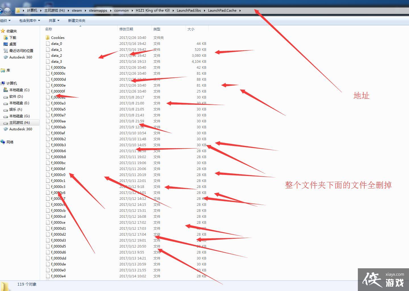Image resolution: width=409 pixels, height=291 pixels.
Task: Select the 娱乐 (F:) drive in sidebar
Action: 15,109
